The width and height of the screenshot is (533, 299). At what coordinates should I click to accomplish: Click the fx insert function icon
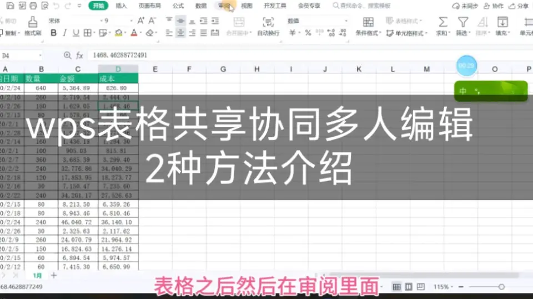[x=79, y=55]
